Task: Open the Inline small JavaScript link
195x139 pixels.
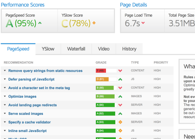Action: coord(28,131)
